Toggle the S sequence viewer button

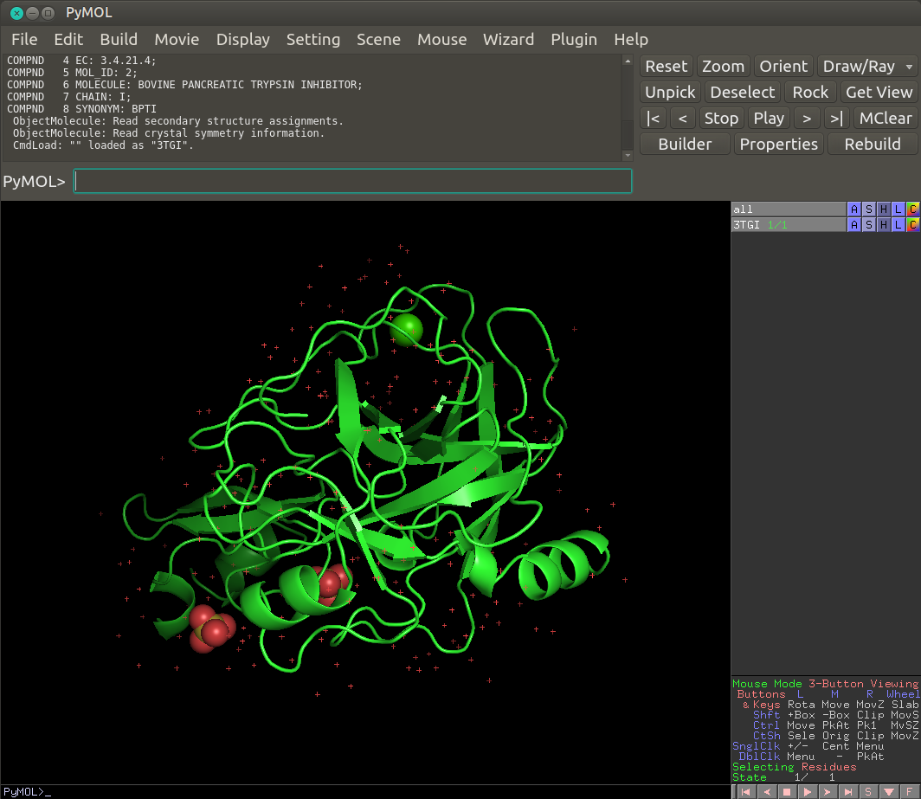click(868, 792)
